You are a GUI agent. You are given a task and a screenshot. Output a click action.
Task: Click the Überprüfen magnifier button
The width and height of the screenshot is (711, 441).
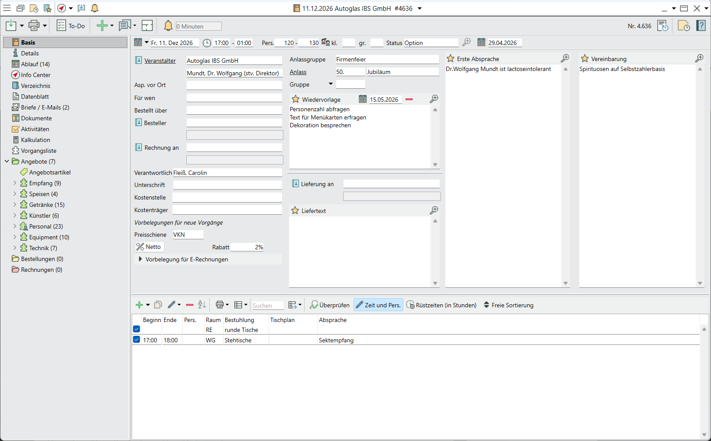pos(330,305)
